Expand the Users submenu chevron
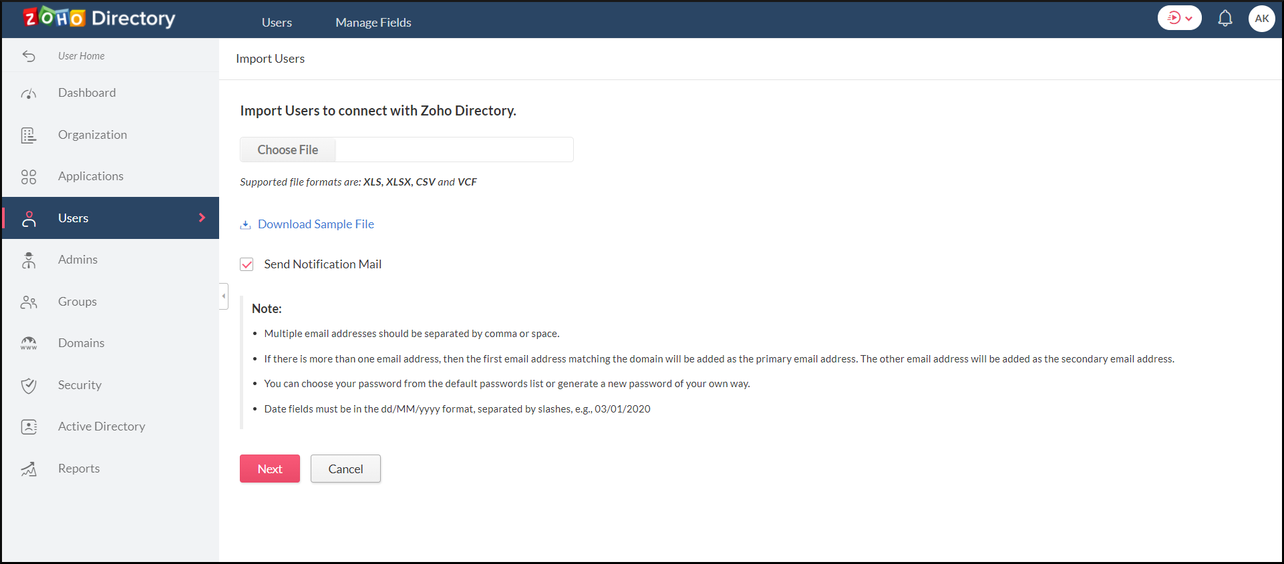This screenshot has height=564, width=1284. (202, 218)
